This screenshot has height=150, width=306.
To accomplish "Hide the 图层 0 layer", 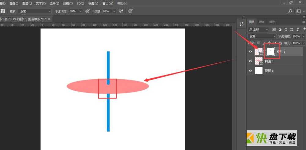I will [x=250, y=71].
